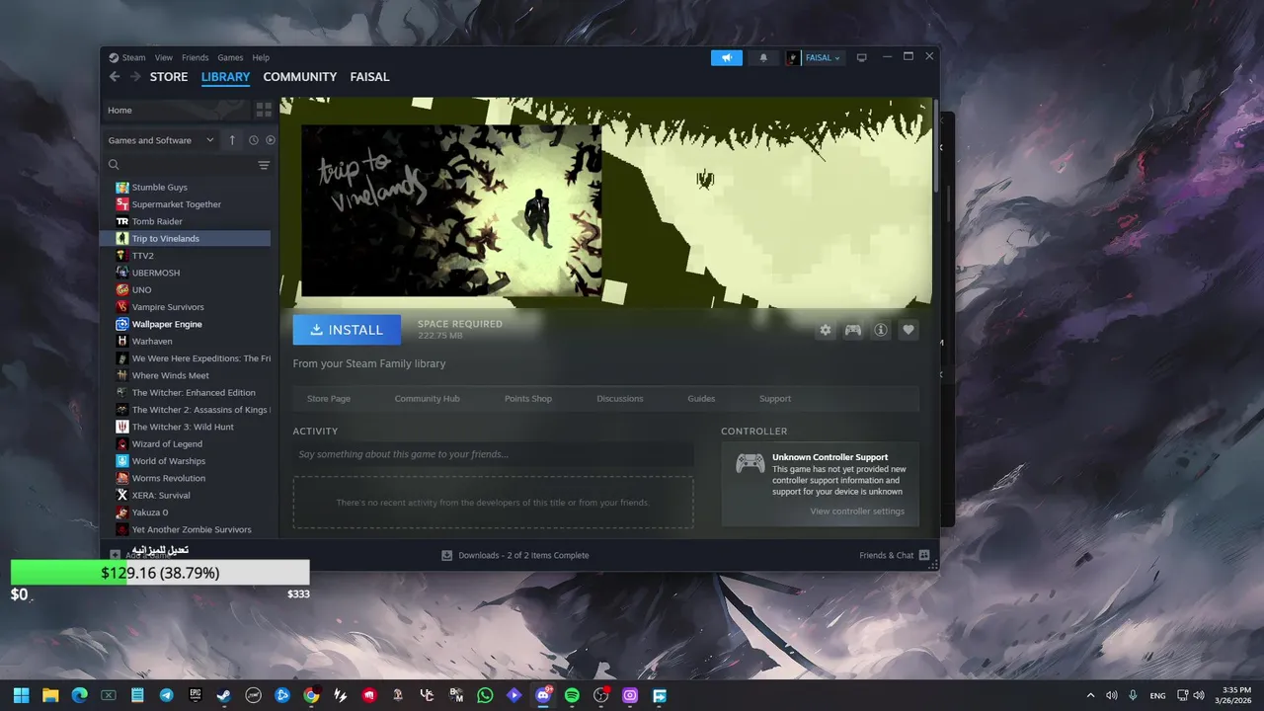
Task: Add Trip to Vinelands to favorites heart
Action: click(x=908, y=330)
